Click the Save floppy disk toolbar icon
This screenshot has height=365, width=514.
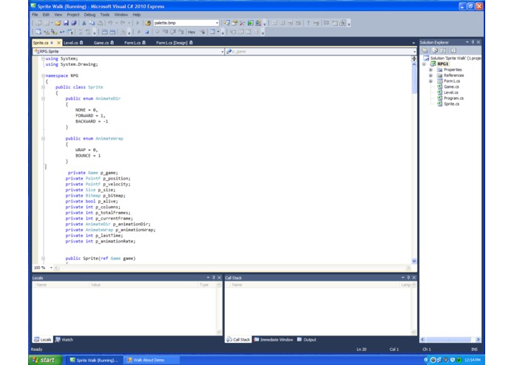click(66, 23)
